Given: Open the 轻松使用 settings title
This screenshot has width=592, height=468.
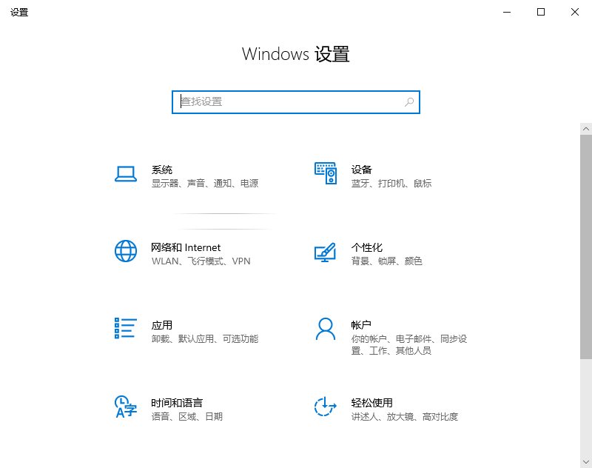Looking at the screenshot, I should [372, 403].
